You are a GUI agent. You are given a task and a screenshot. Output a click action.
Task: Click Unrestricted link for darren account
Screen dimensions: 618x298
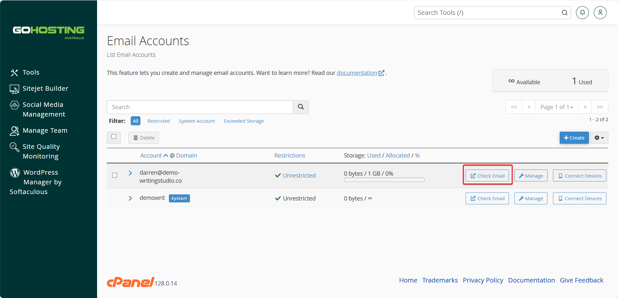click(x=299, y=176)
